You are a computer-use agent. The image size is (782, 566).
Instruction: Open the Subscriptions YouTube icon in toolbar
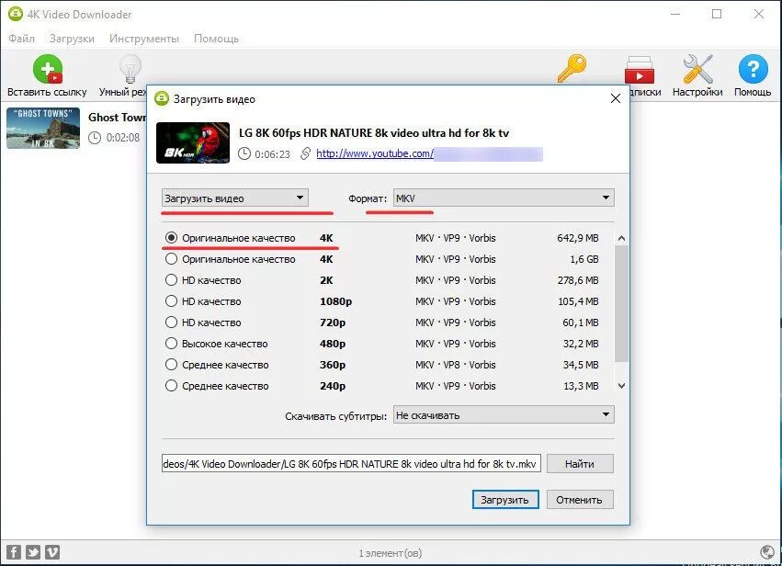tap(640, 71)
